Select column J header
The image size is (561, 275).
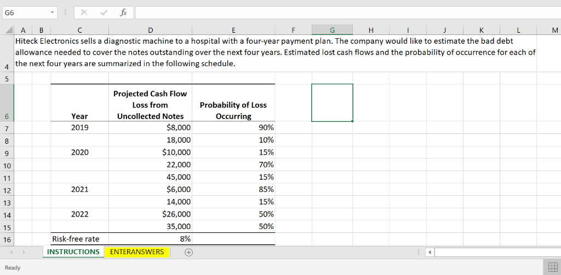click(444, 31)
